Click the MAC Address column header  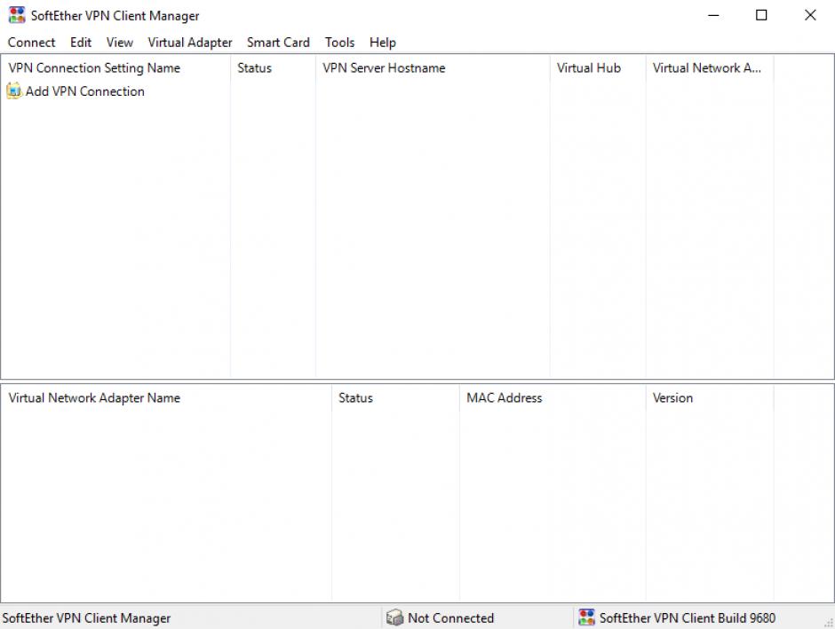504,398
